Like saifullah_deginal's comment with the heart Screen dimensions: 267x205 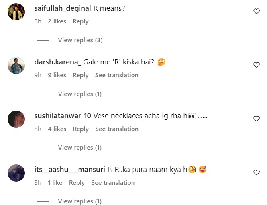(x=257, y=12)
